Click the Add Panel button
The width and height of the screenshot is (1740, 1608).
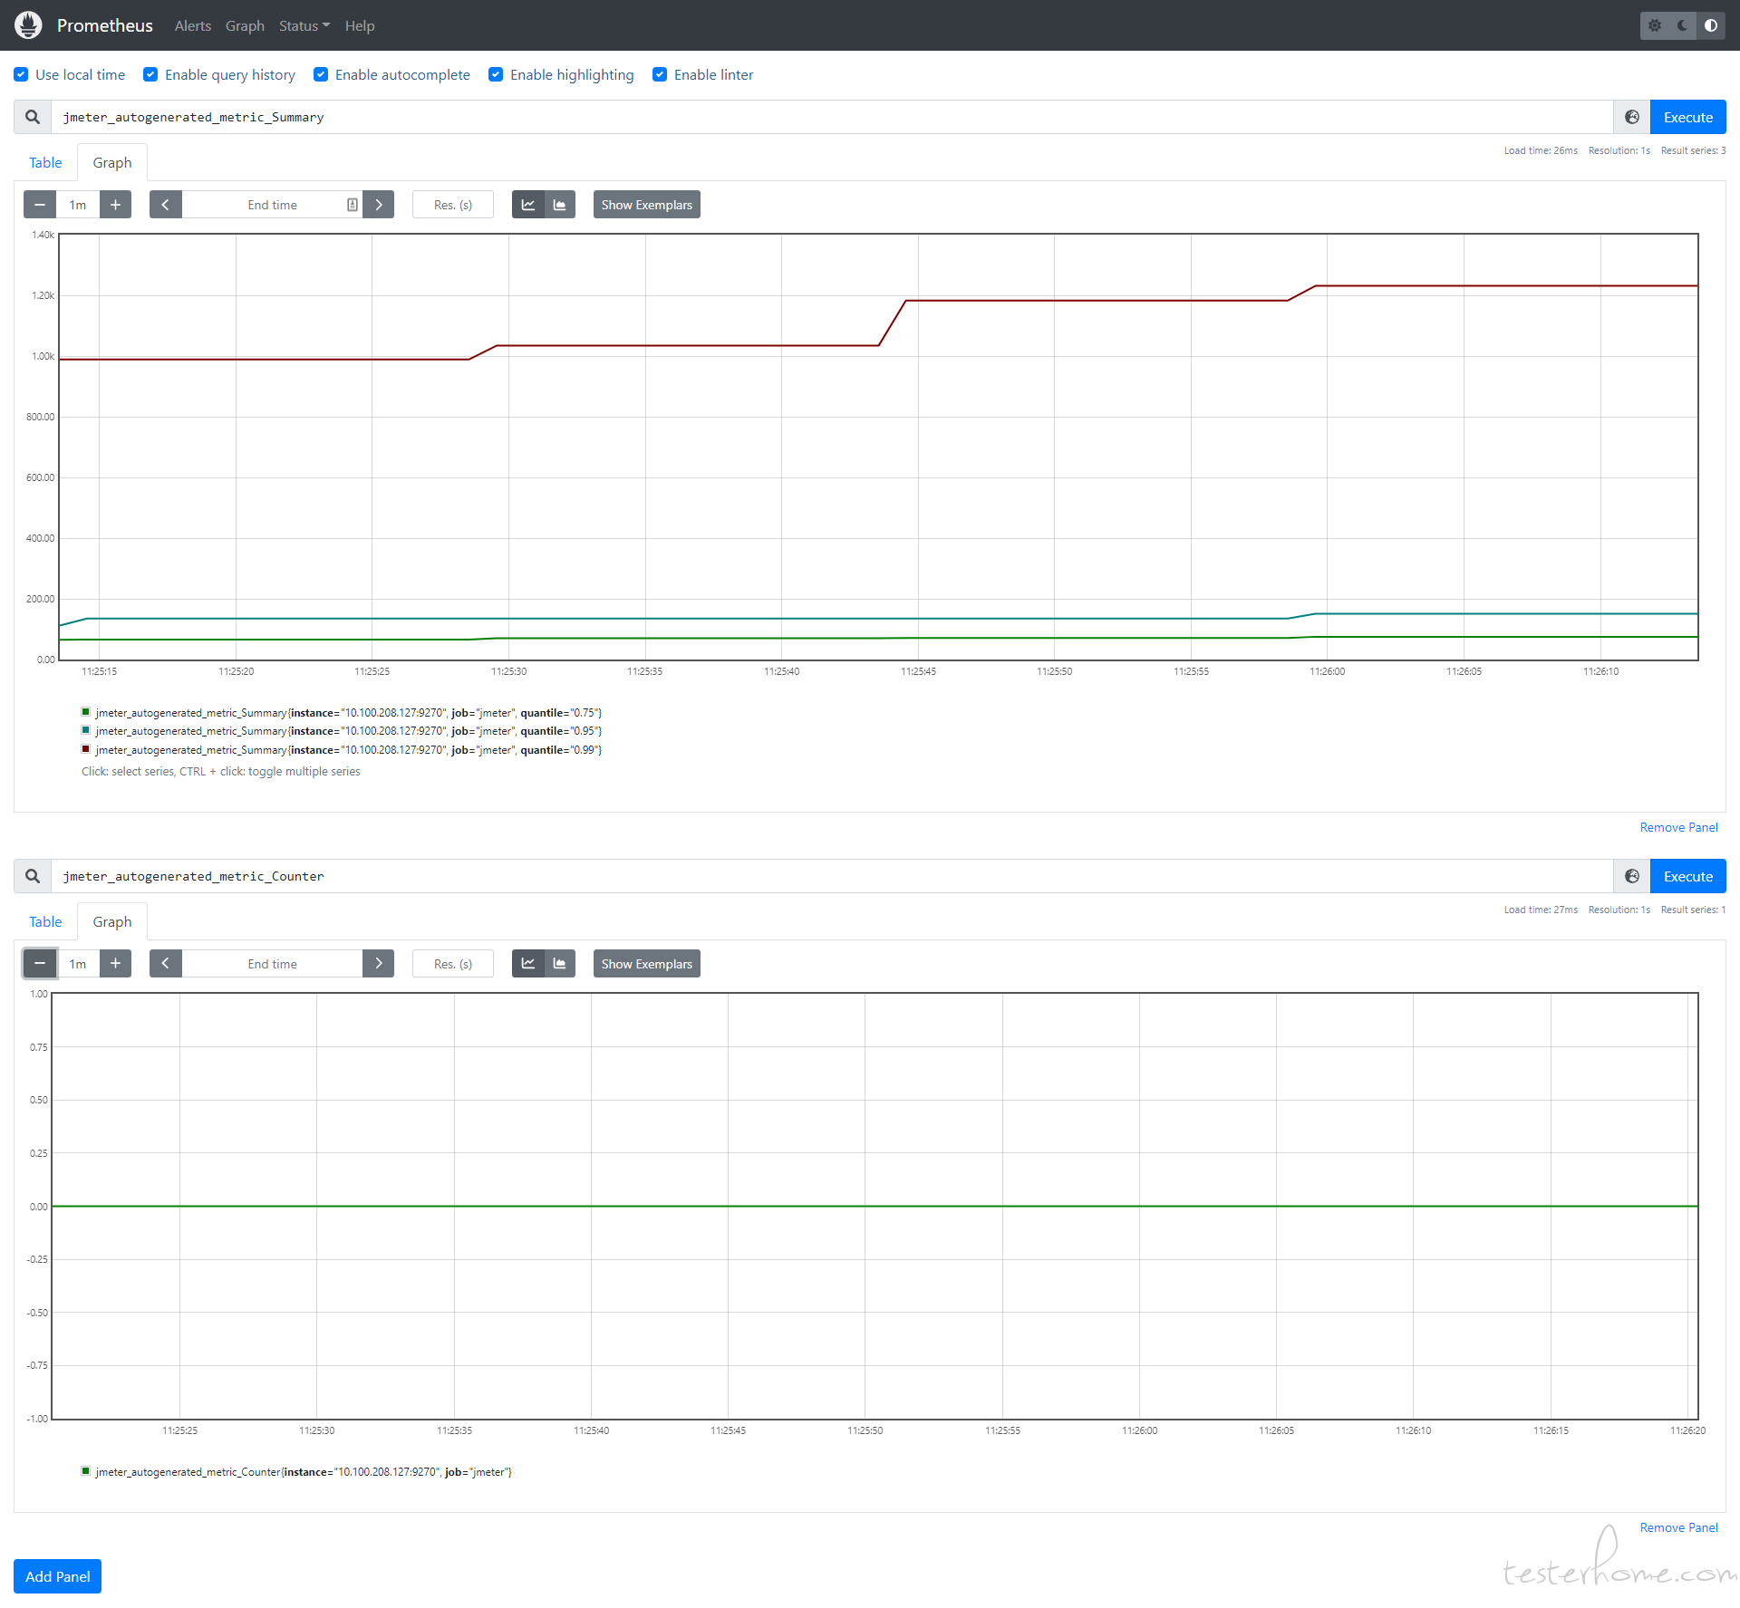(x=57, y=1576)
